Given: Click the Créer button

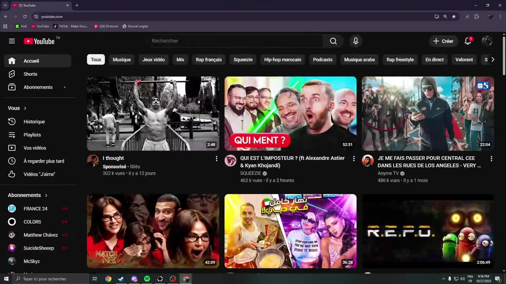Looking at the screenshot, I should tap(443, 41).
